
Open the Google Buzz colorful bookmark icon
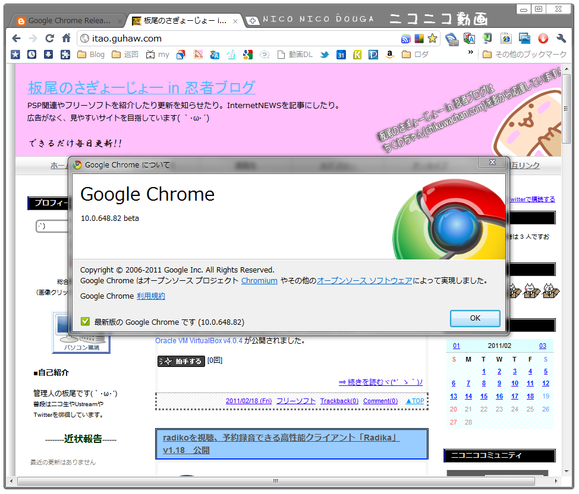pos(247,55)
